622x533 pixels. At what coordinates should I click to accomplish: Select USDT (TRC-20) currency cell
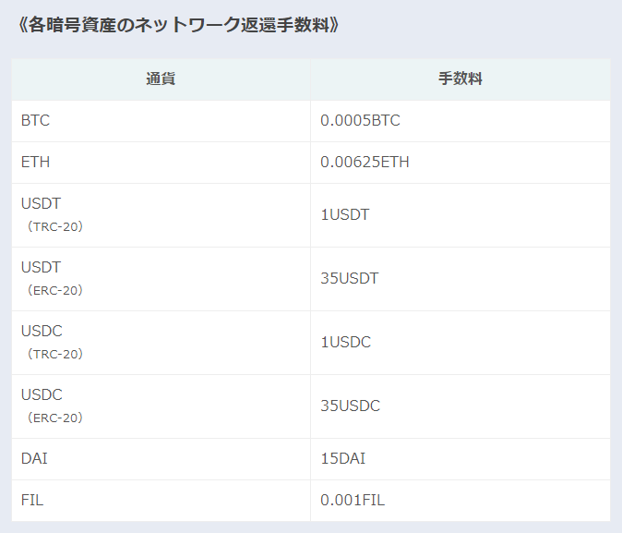161,215
